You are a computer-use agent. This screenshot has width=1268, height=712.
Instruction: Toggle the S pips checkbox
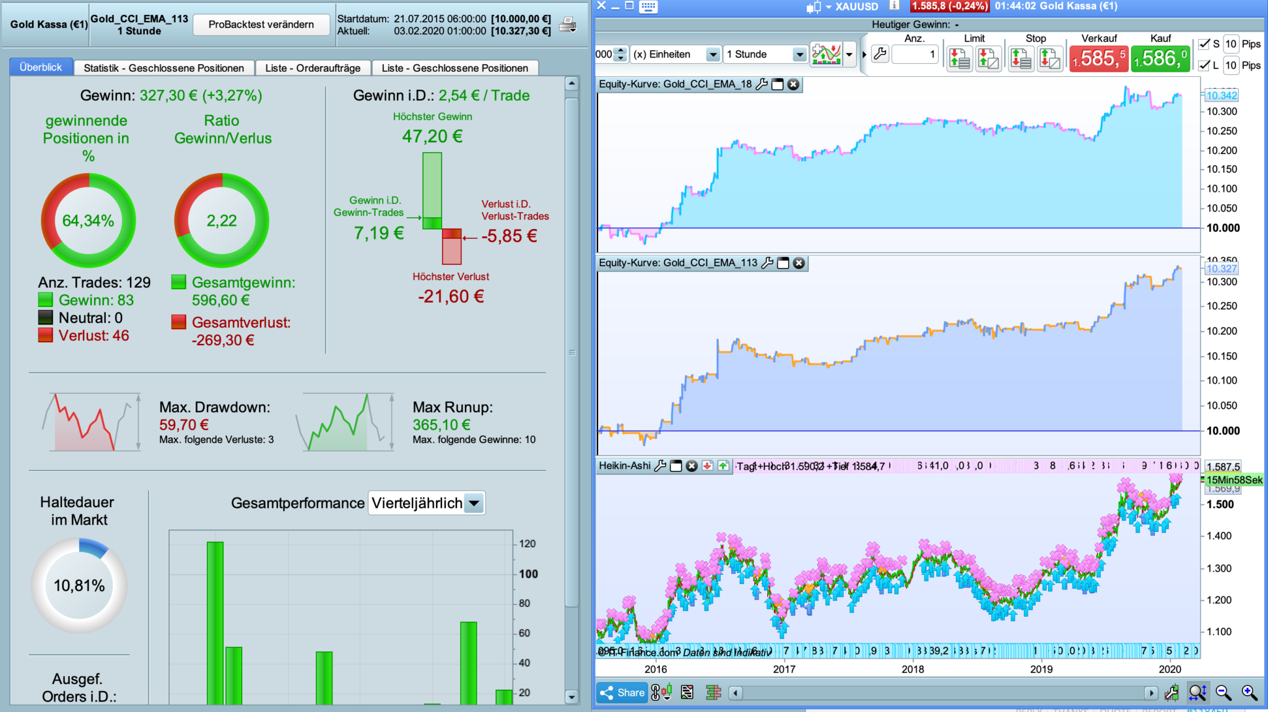(x=1204, y=44)
